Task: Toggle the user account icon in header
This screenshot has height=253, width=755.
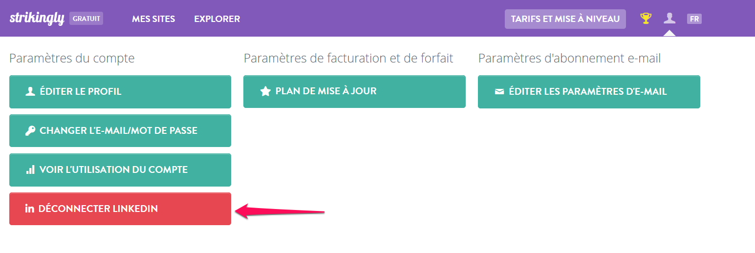Action: coord(669,19)
